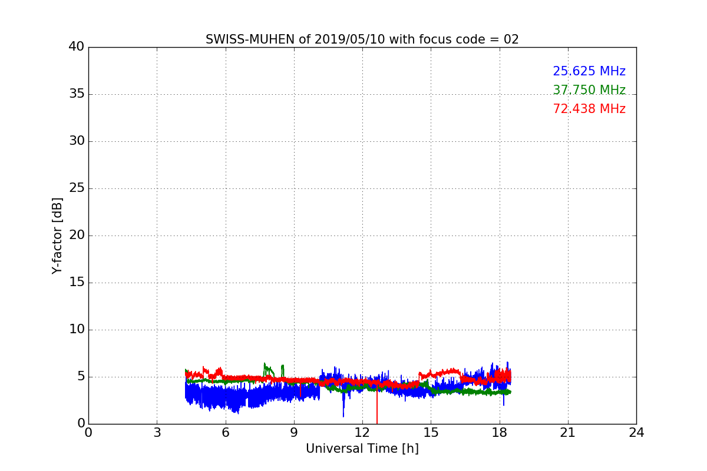Click the x-axis tick label '24'

point(636,433)
